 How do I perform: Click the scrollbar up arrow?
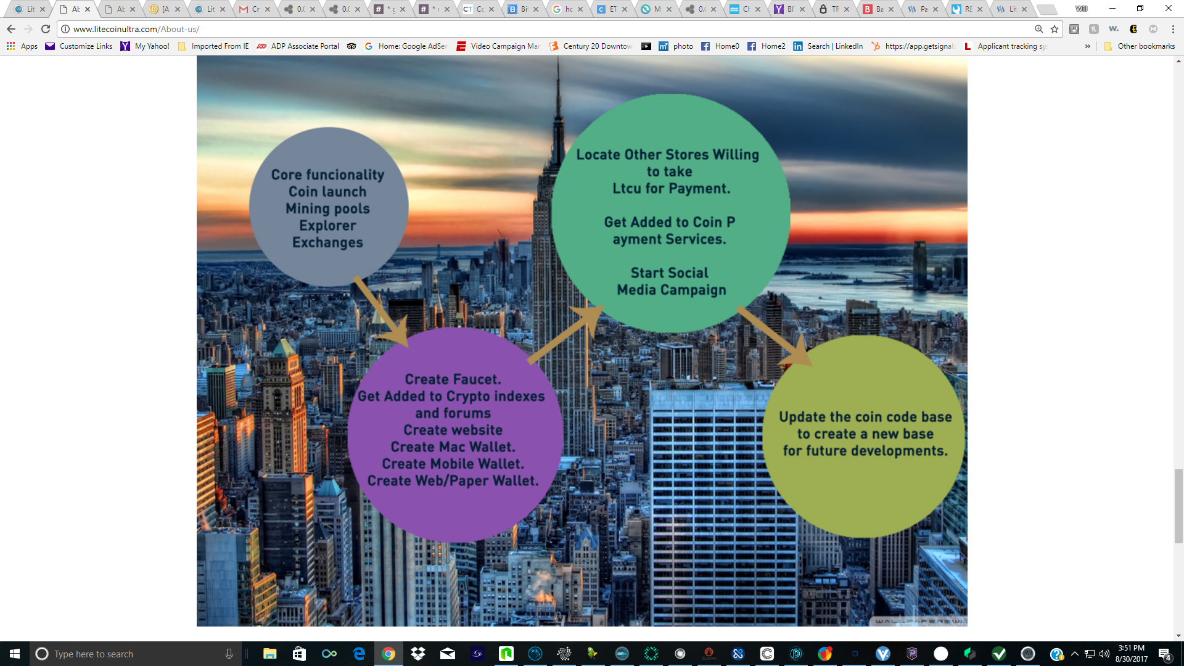[1178, 61]
